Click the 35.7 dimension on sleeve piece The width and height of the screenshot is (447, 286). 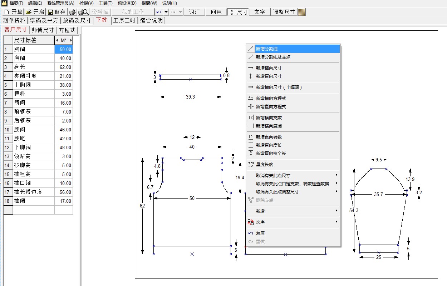[378, 195]
